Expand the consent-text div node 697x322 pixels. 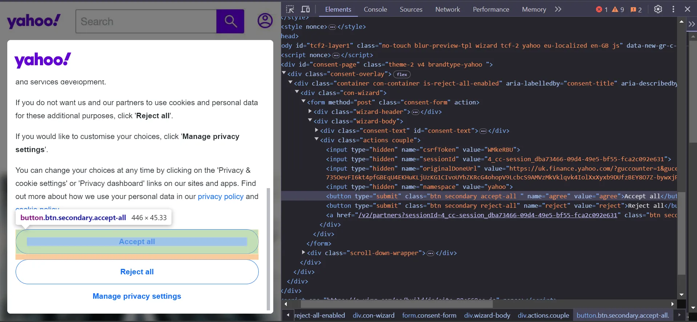pyautogui.click(x=317, y=130)
